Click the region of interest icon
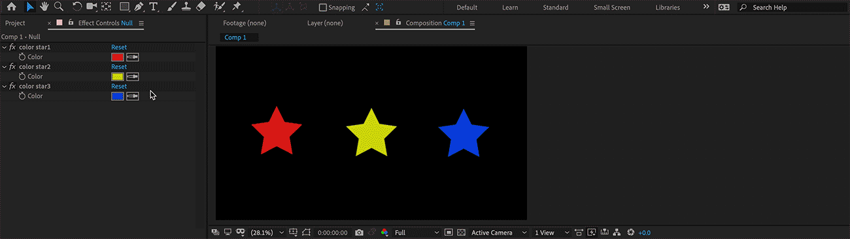 click(x=449, y=232)
